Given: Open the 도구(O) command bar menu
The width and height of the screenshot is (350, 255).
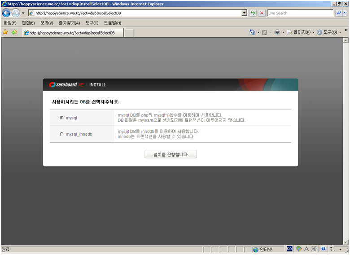Looking at the screenshot, I should point(329,32).
